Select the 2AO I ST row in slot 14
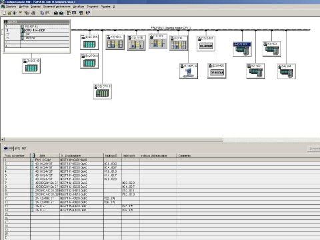 coord(162,210)
